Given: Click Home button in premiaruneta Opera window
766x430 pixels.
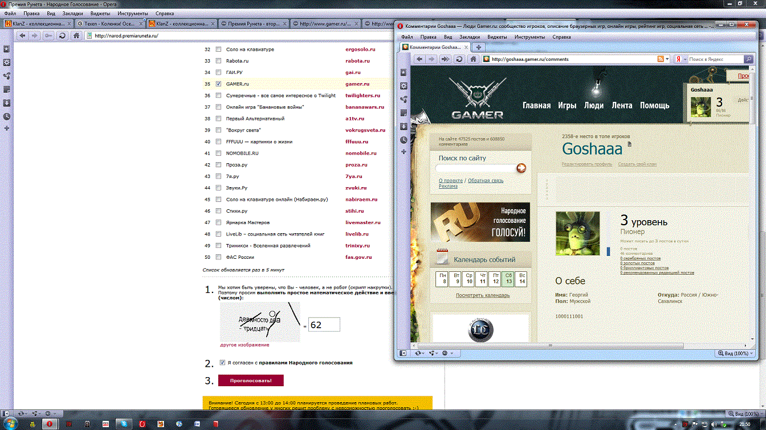Looking at the screenshot, I should coord(76,35).
